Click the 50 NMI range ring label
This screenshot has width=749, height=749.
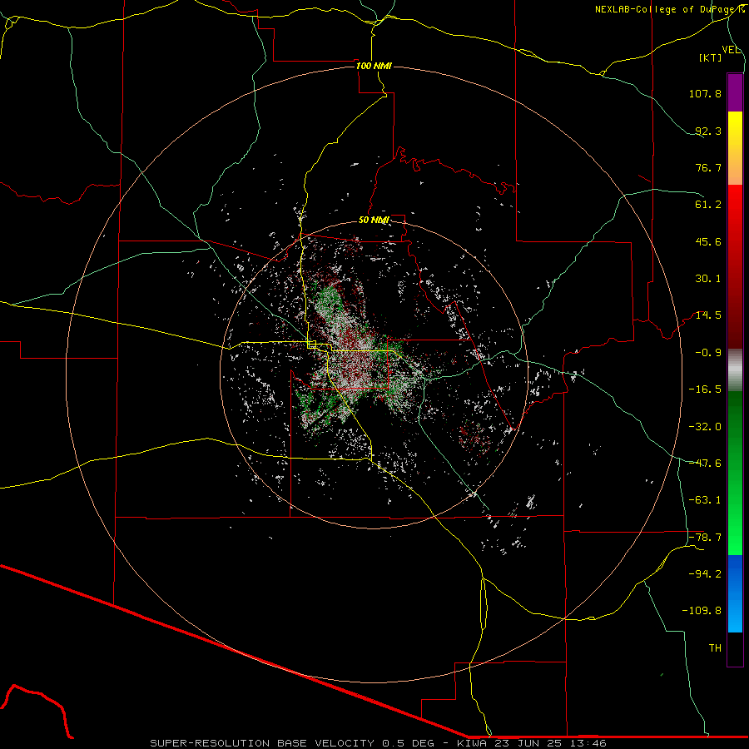coord(374,220)
